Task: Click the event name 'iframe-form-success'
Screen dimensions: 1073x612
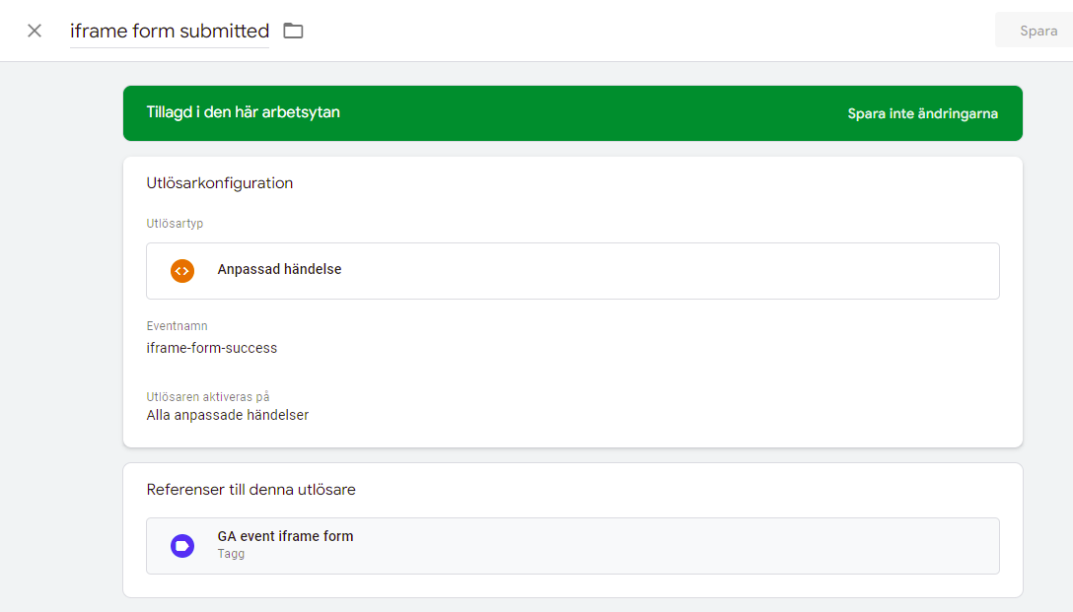Action: [x=212, y=348]
